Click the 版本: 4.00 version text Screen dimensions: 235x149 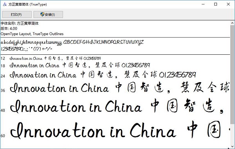[9, 29]
